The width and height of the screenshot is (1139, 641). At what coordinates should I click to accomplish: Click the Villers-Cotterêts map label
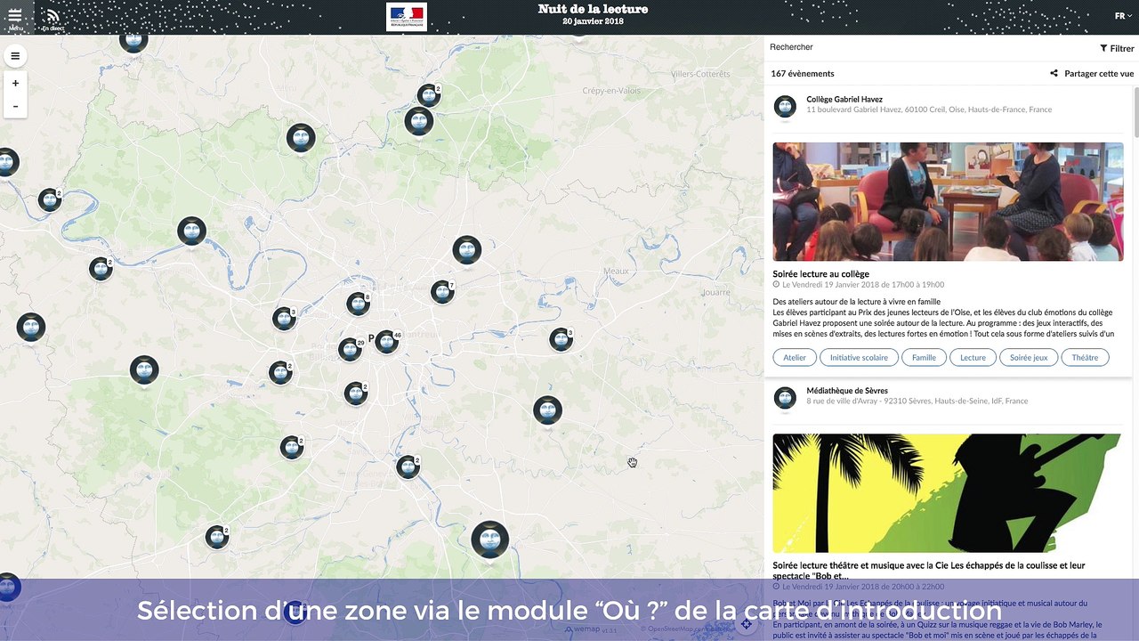pyautogui.click(x=700, y=74)
